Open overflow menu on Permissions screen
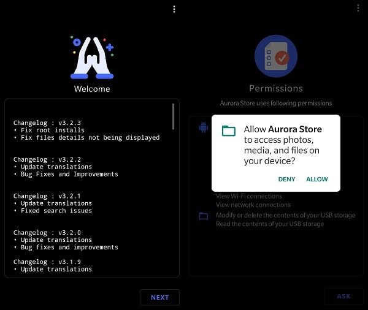Viewport: 368px width, 310px height. coord(358,8)
